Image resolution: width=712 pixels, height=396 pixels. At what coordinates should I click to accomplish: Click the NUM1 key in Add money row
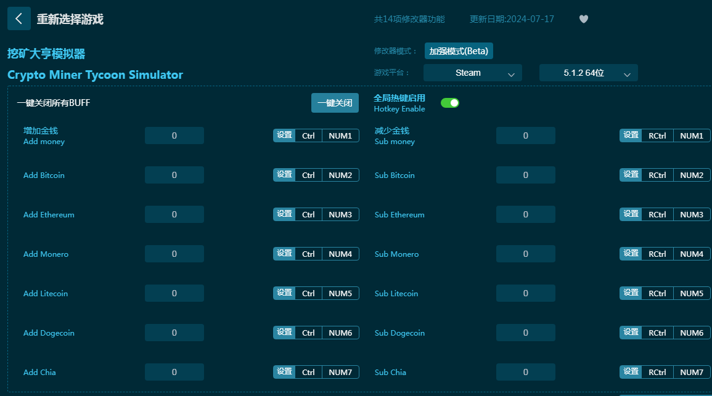(x=340, y=135)
